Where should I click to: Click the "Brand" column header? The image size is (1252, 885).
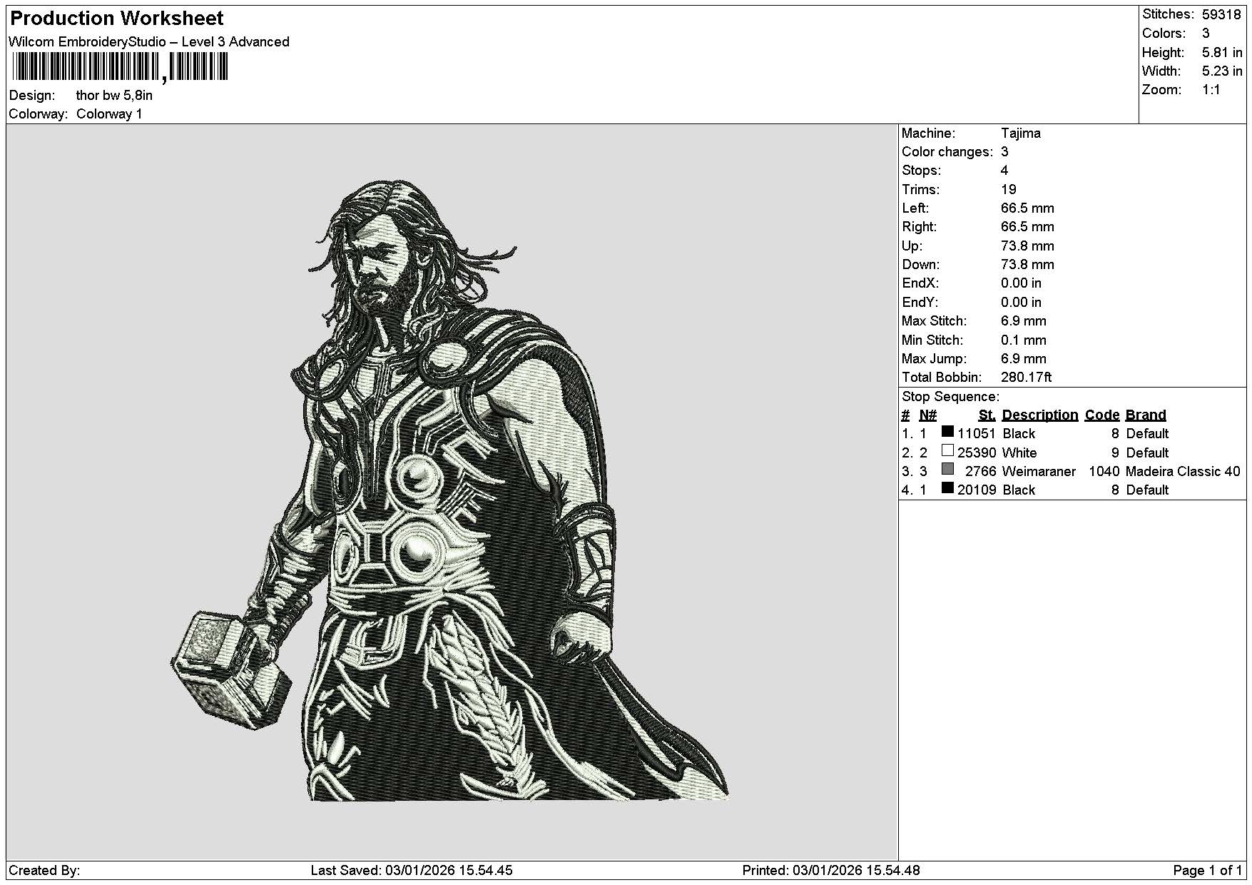1146,415
